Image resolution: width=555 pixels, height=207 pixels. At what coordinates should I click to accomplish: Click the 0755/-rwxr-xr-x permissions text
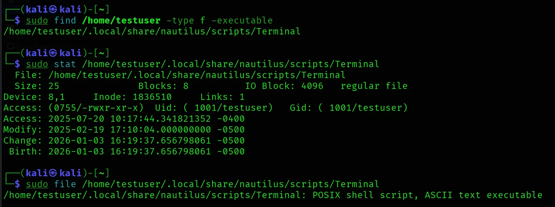point(96,108)
